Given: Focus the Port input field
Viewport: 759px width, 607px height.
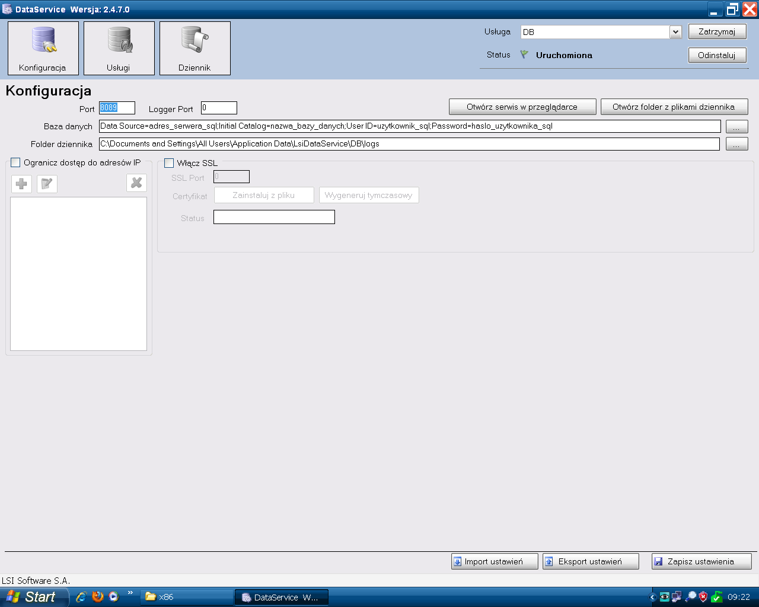Looking at the screenshot, I should [x=117, y=108].
